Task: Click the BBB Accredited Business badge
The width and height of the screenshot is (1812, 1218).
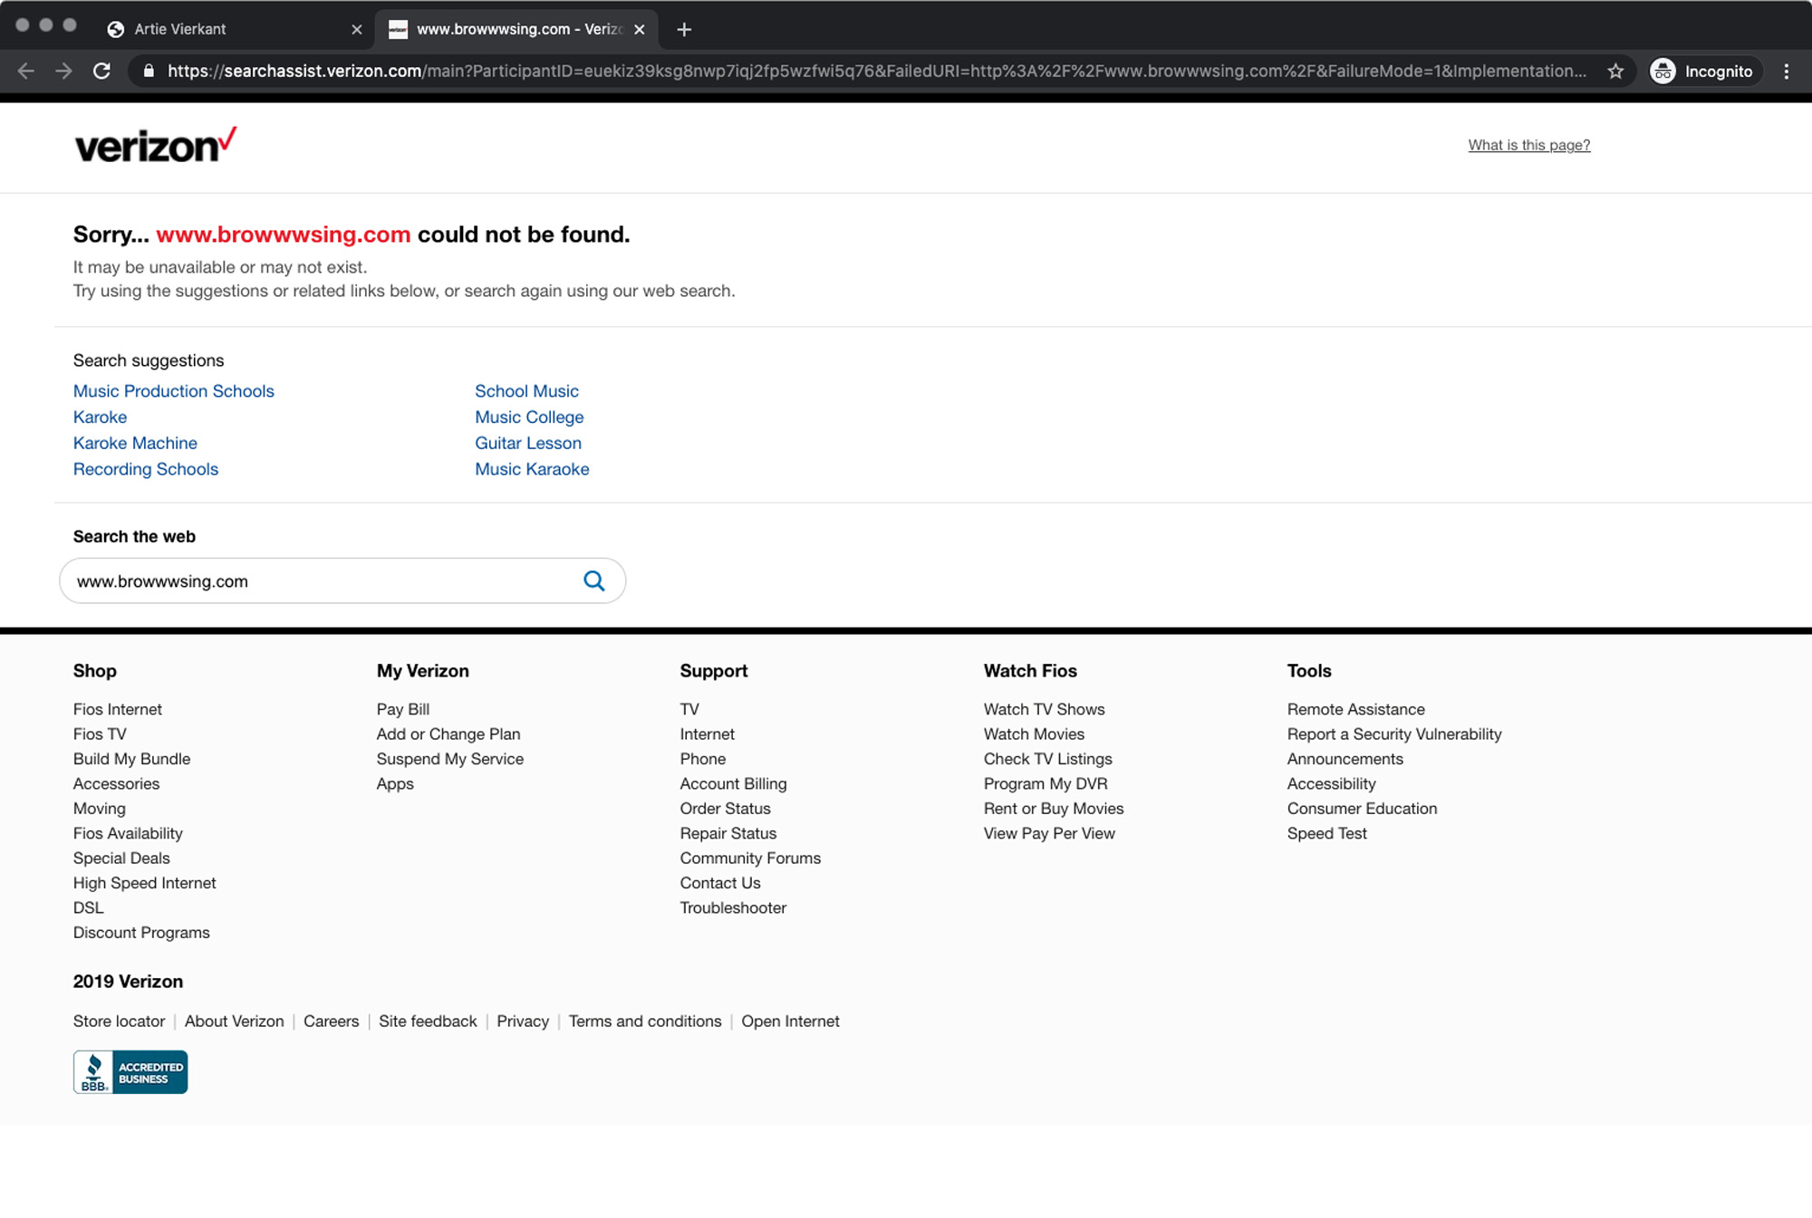Action: (x=130, y=1071)
